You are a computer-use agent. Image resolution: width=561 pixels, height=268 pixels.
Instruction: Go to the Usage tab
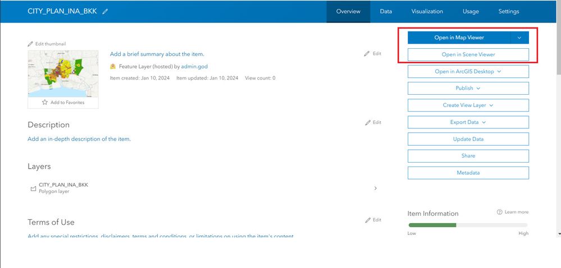(x=471, y=11)
